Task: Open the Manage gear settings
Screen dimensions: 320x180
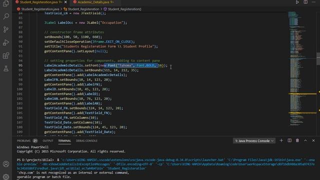Action: 6,176
